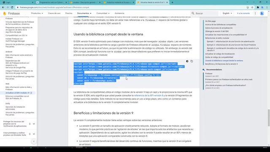The image size is (270, 152).
Task: Click the icon beside 'Proteger los recursos del proyecto'
Action: coord(30,124)
